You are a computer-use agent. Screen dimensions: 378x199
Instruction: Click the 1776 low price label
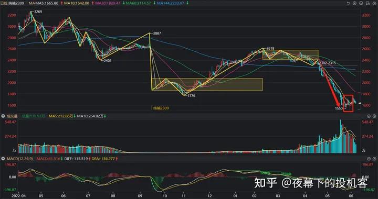point(192,96)
